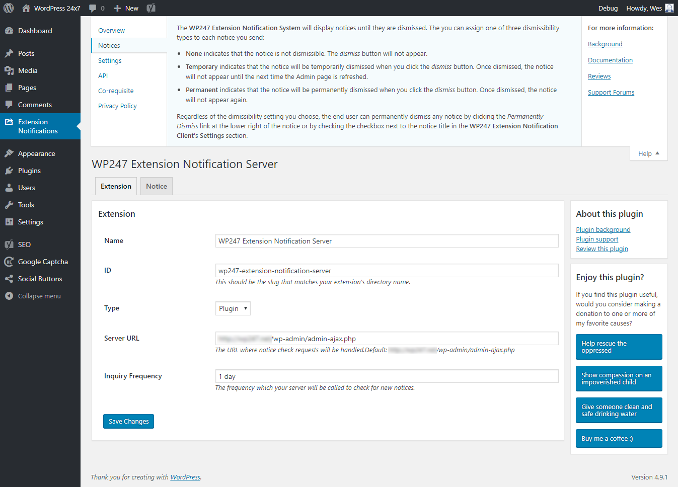Open the Background help link
The image size is (678, 487).
click(605, 44)
